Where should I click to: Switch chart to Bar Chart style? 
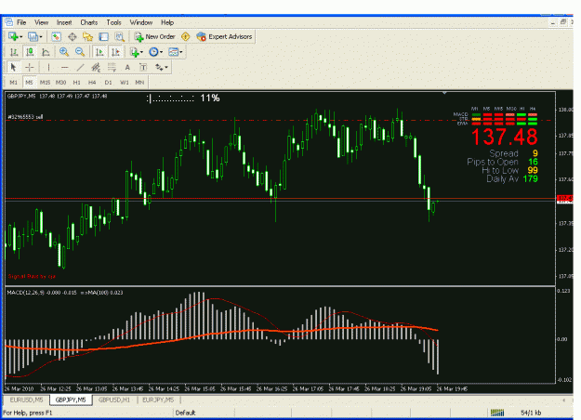14,52
